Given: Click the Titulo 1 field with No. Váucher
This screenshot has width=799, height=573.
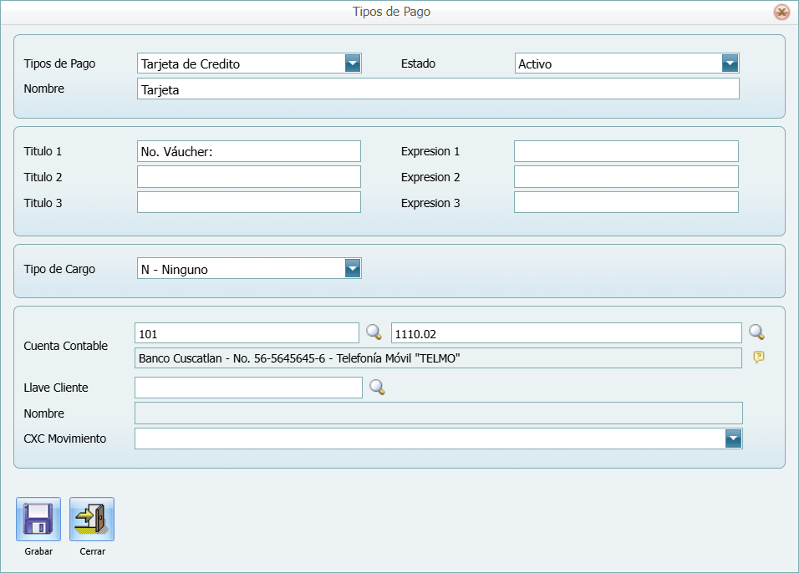Looking at the screenshot, I should click(248, 151).
